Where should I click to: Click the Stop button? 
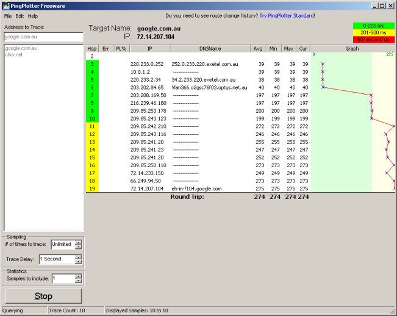[x=43, y=296]
